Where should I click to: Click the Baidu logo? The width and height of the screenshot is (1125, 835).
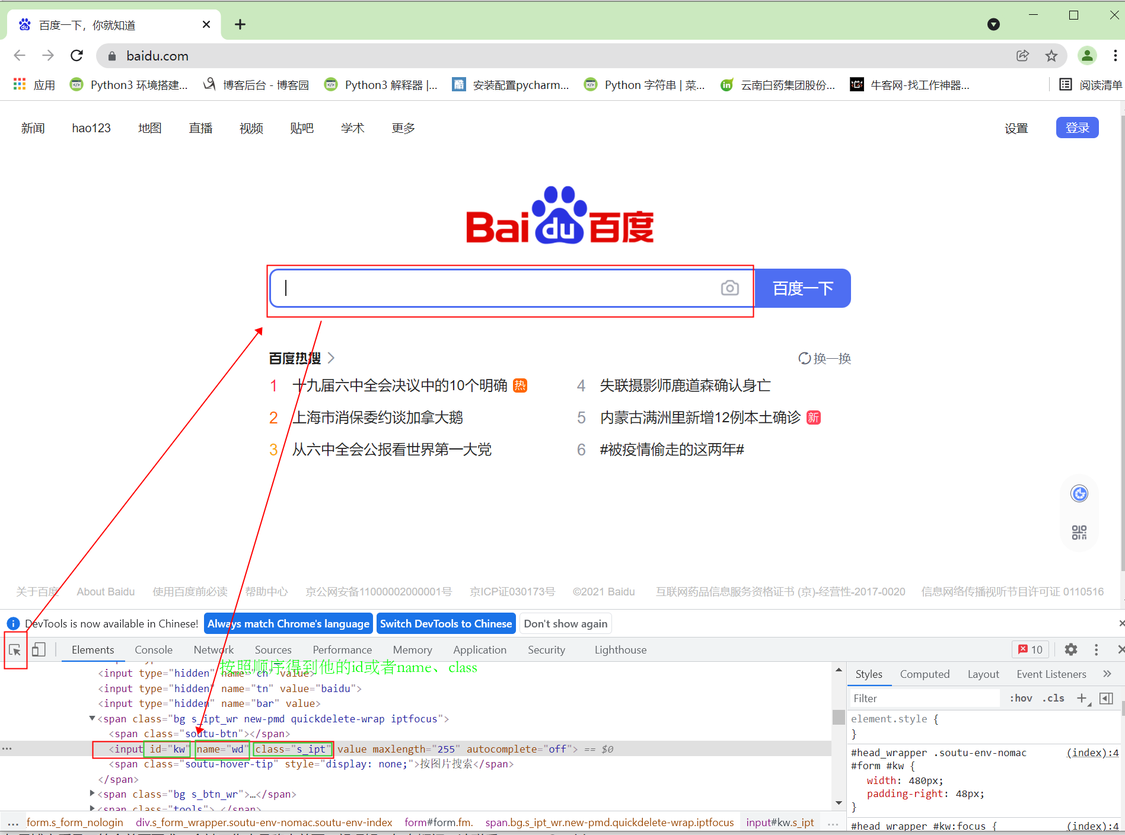560,215
